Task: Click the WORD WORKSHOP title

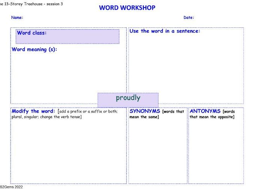Action: [127, 8]
